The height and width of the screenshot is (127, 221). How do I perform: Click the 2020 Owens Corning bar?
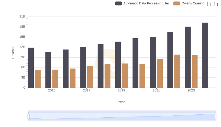(x=142, y=76)
